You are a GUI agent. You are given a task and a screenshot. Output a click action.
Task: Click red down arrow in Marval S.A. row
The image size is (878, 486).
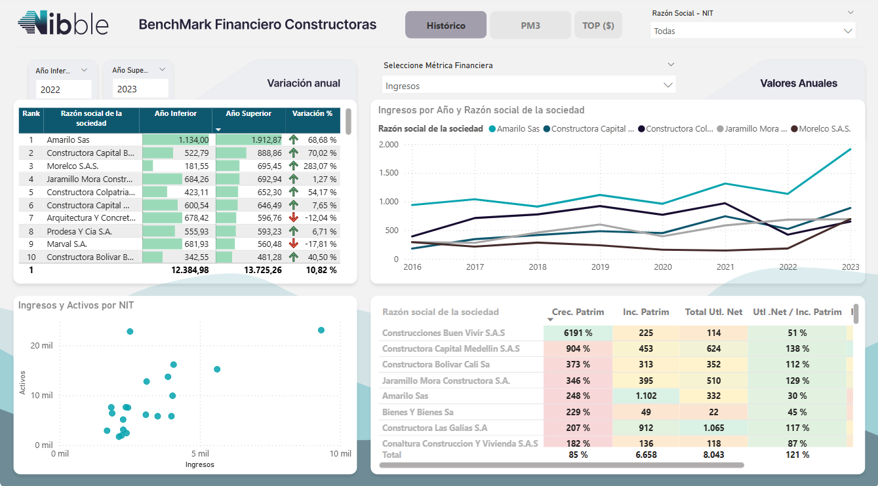293,244
